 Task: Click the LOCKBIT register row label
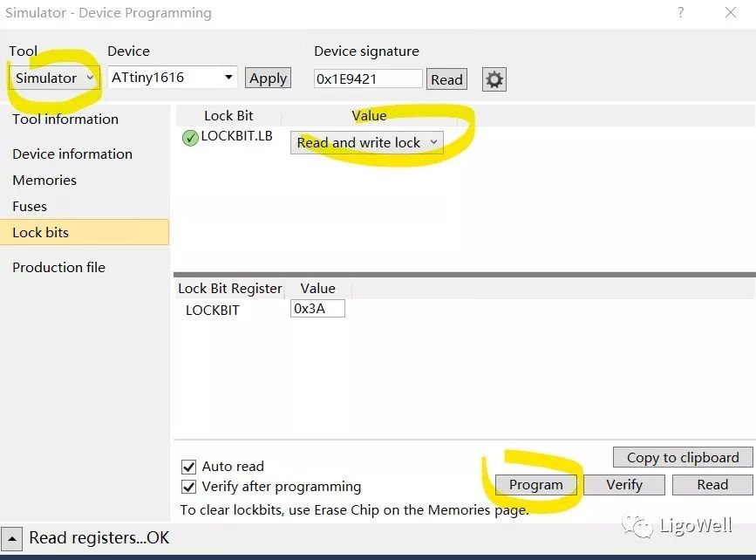(213, 311)
